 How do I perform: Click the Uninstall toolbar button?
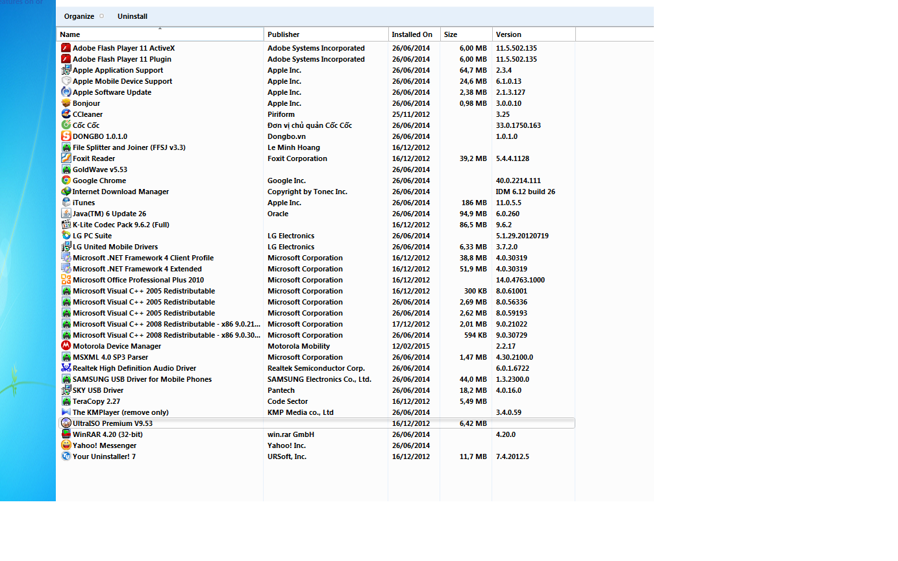(132, 16)
